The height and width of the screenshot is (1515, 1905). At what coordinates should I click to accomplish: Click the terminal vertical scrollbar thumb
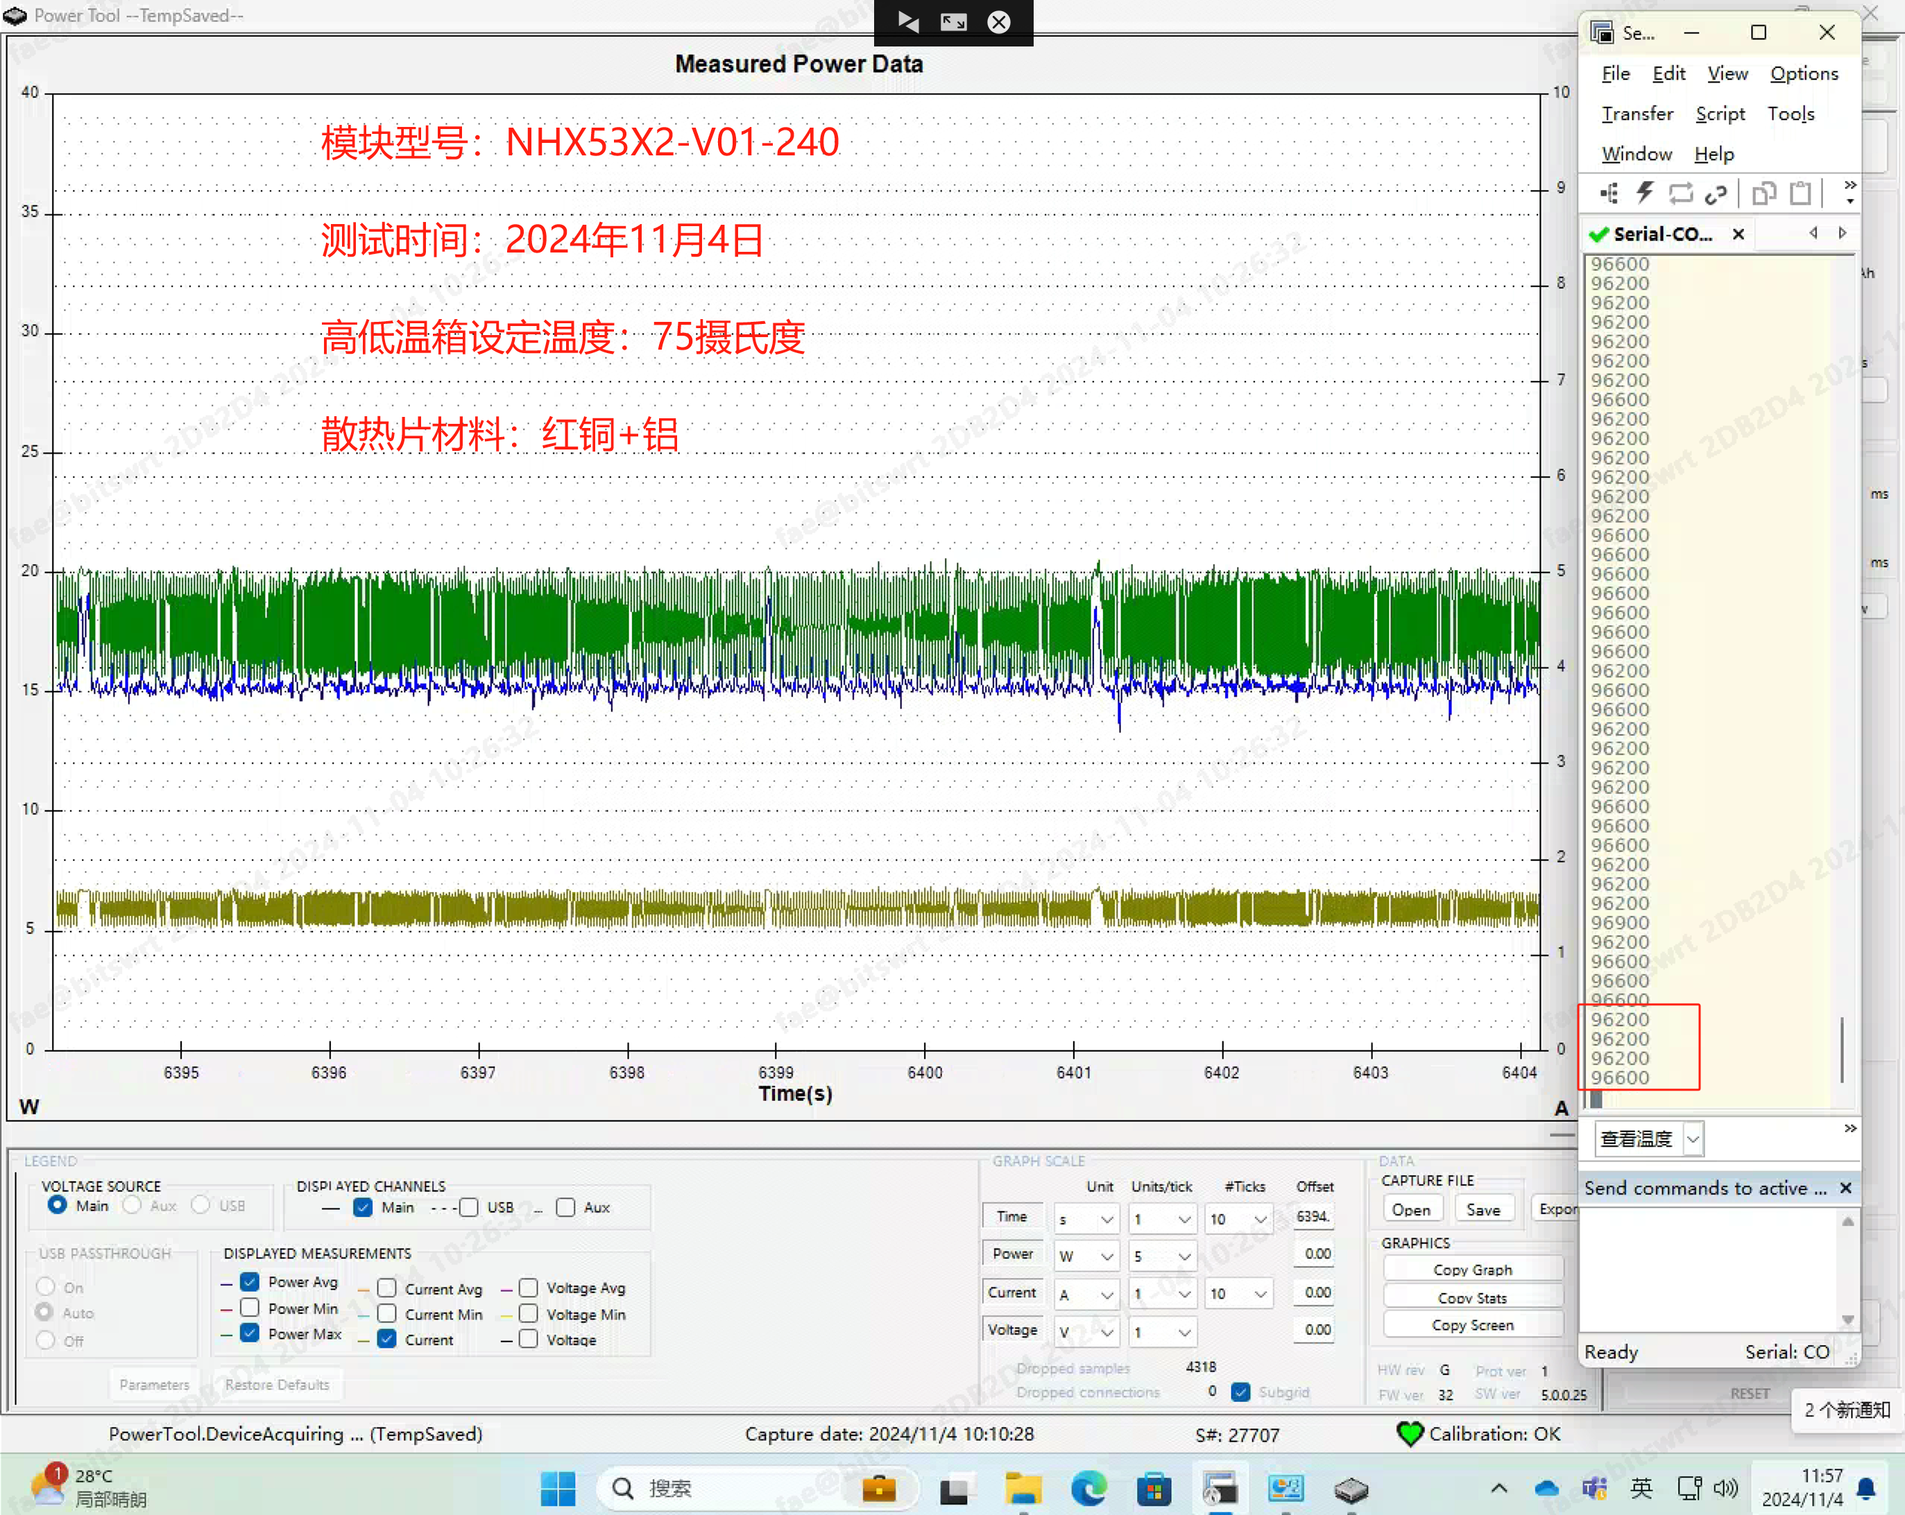coord(1841,1049)
